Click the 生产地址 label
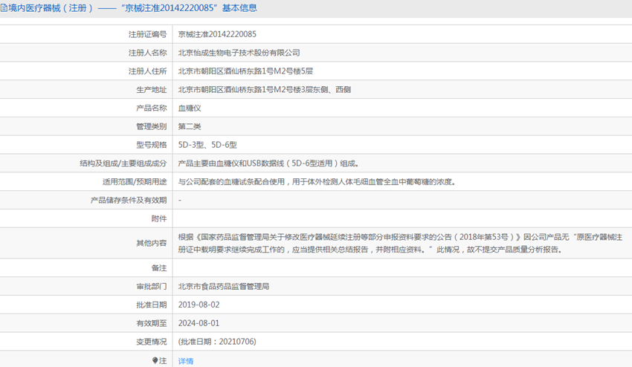 pos(151,90)
